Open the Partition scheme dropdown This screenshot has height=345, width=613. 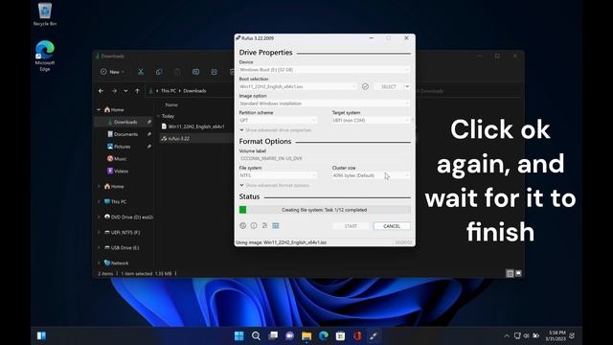[x=278, y=120]
